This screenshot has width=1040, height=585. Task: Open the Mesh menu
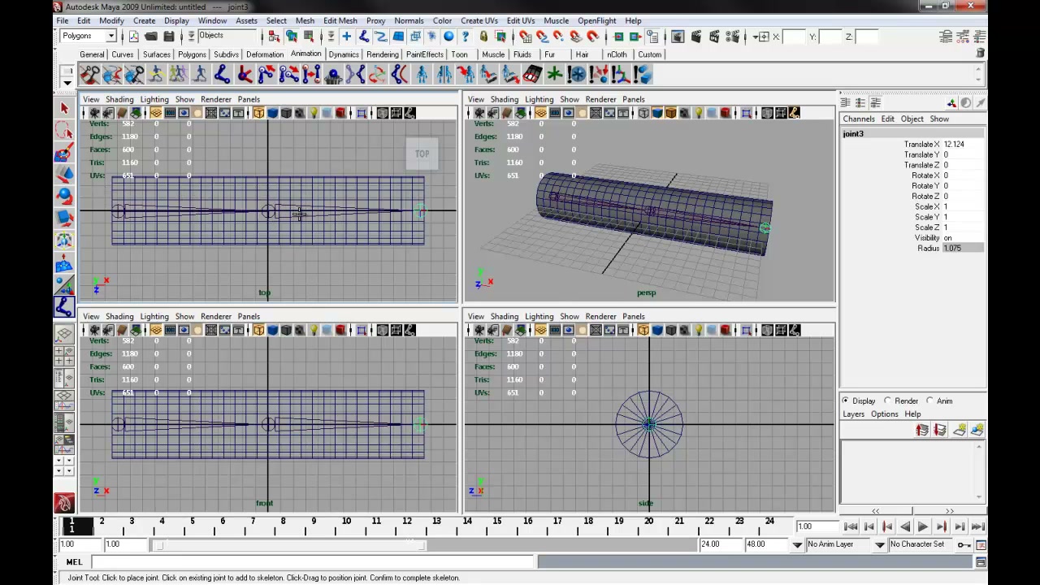coord(305,20)
